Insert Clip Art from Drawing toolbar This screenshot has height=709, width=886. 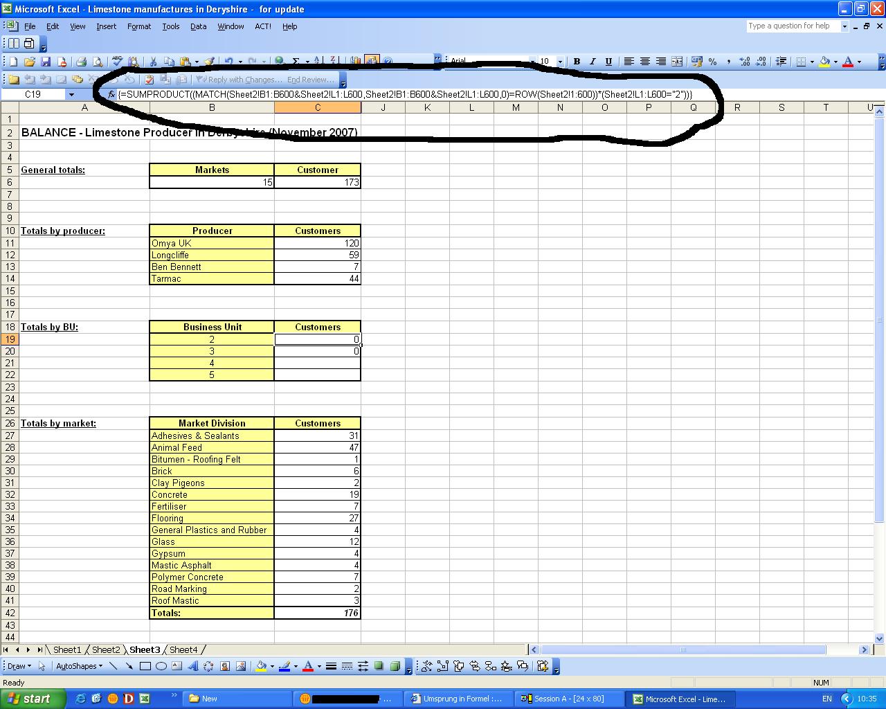point(225,666)
